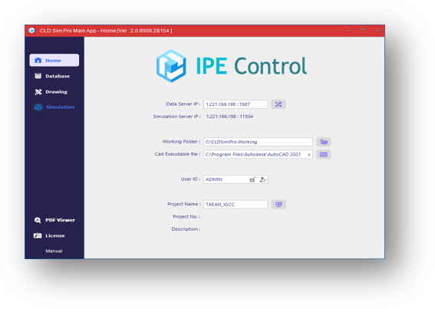Image resolution: width=435 pixels, height=309 pixels.
Task: Click the shuffle server connection button
Action: (x=278, y=104)
